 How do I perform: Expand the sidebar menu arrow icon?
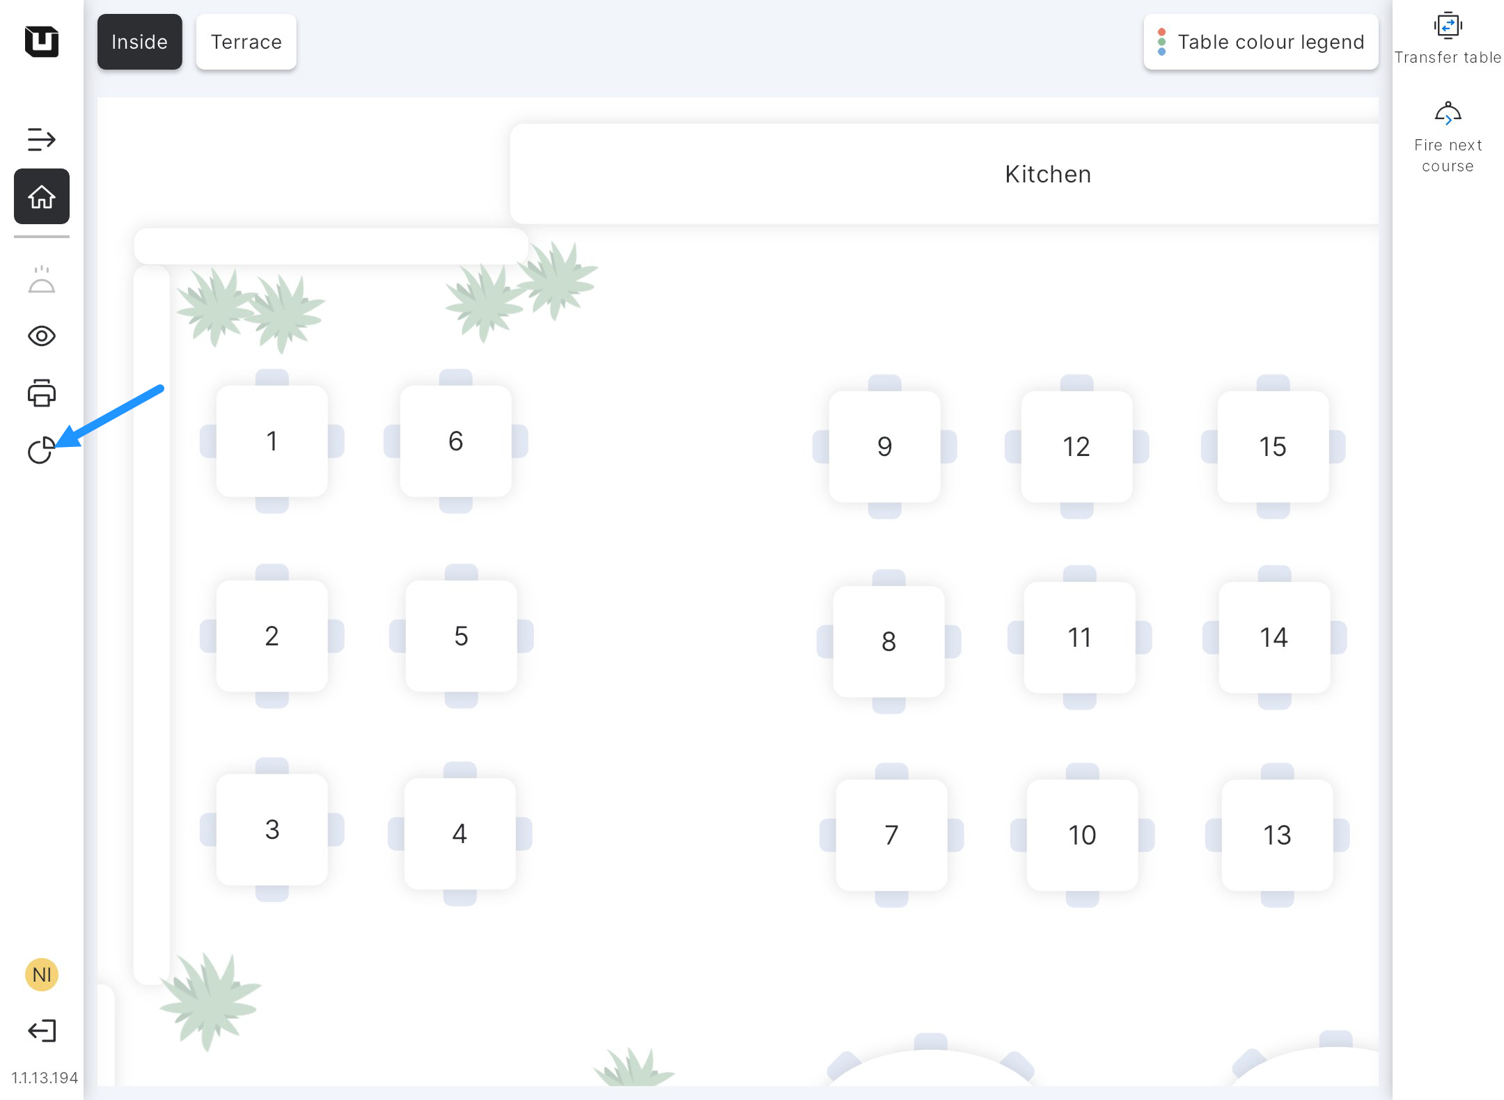(41, 139)
